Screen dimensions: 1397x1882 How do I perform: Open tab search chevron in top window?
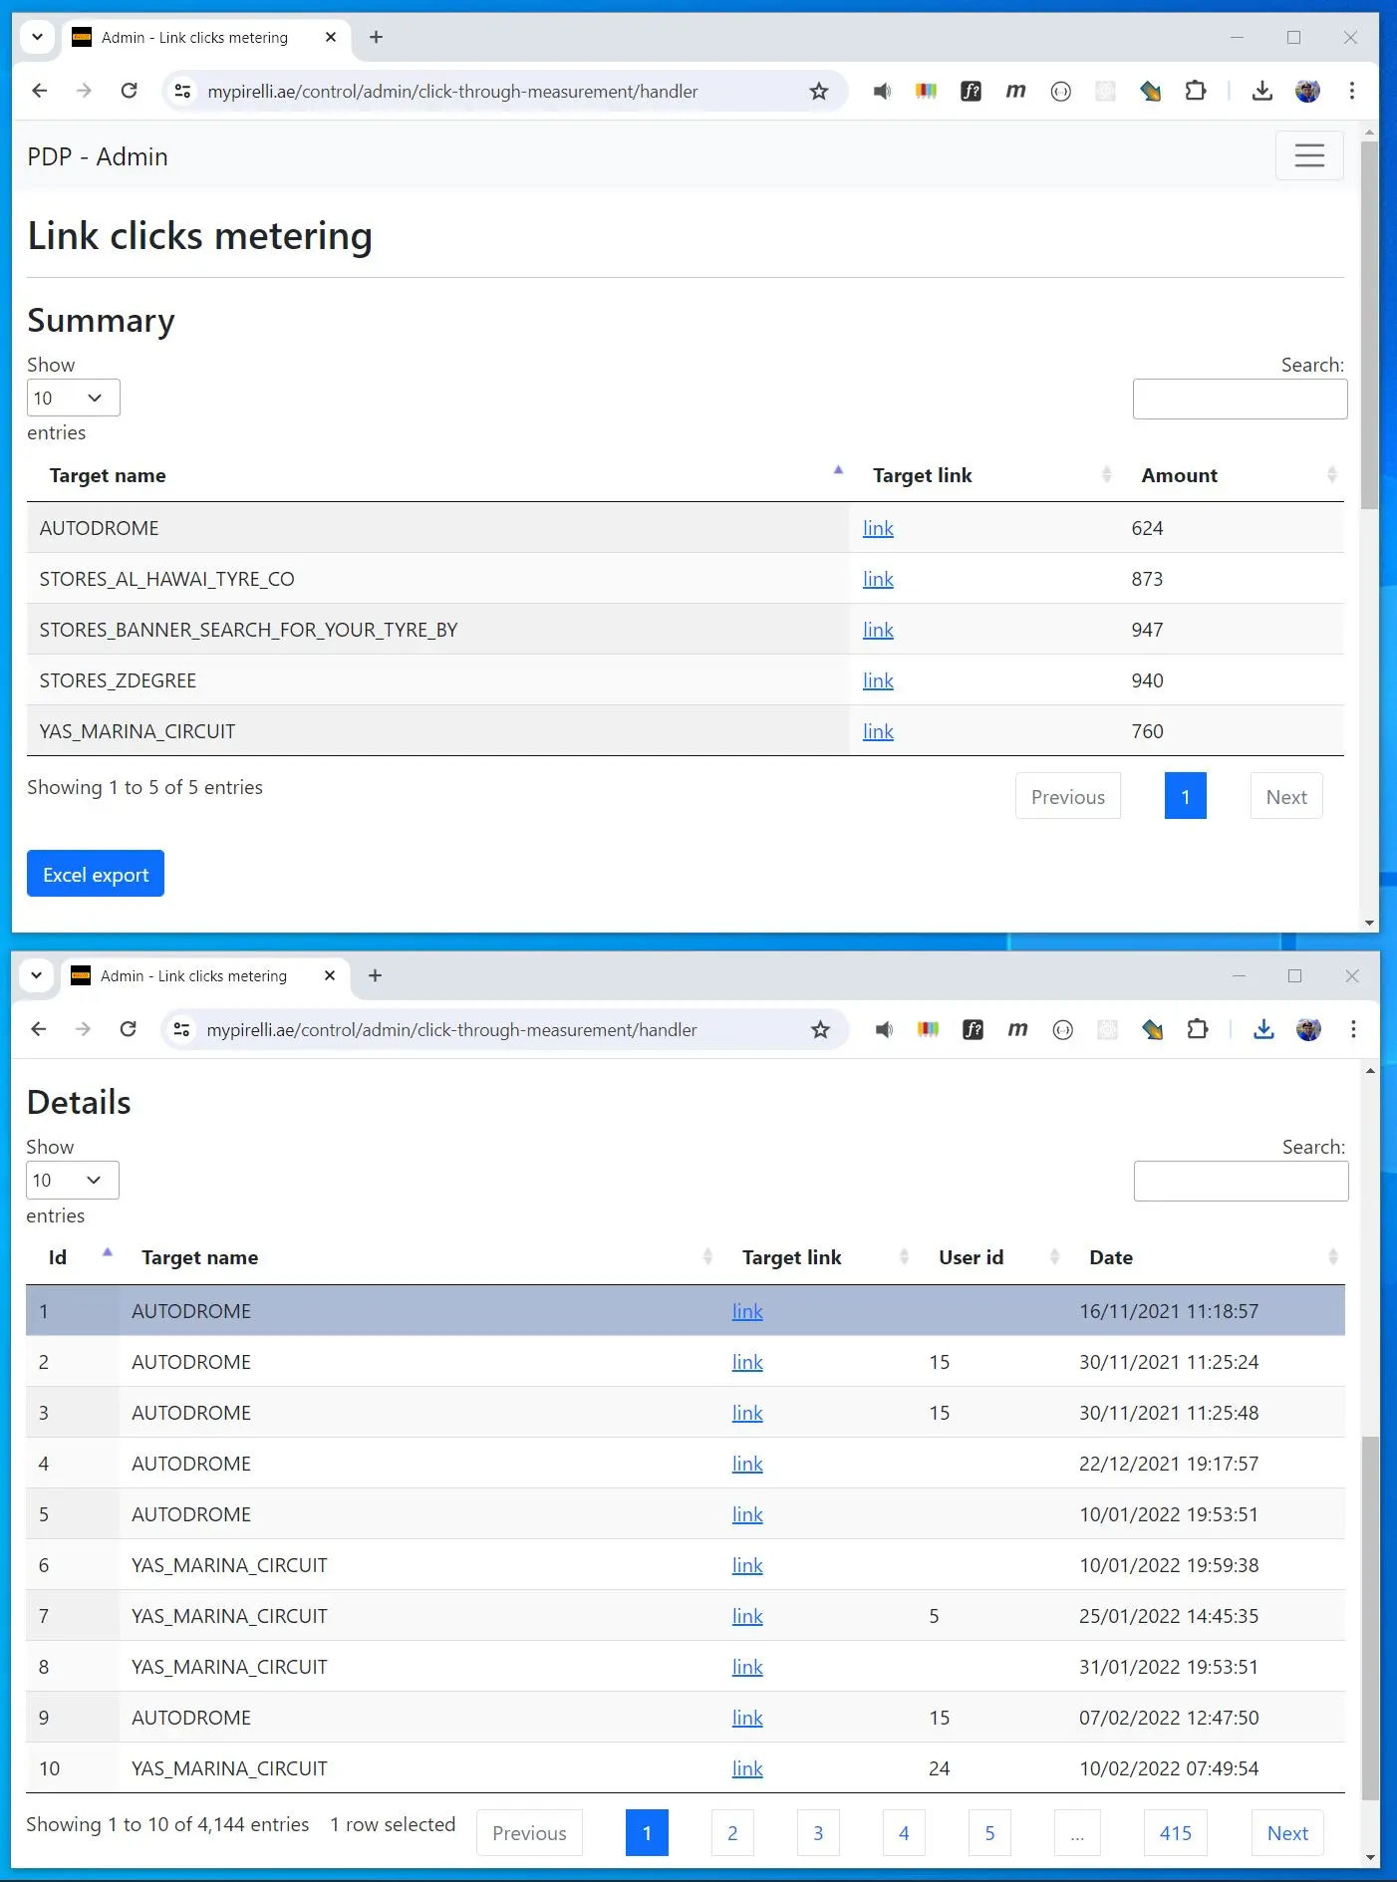point(37,37)
